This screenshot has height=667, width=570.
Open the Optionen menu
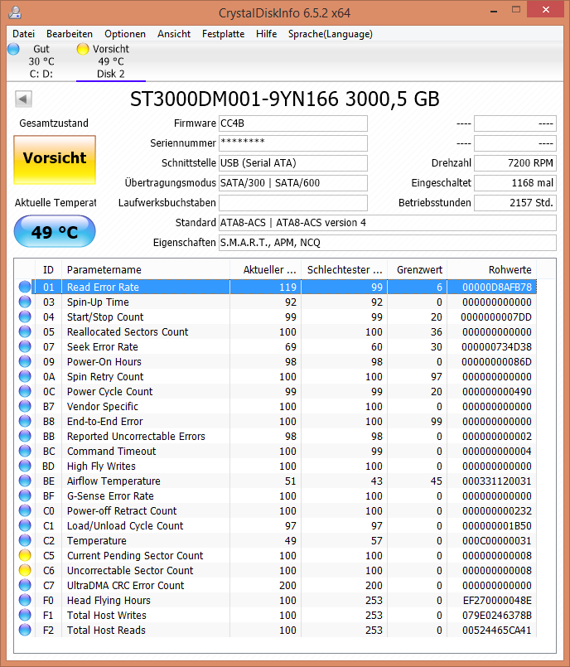(125, 34)
